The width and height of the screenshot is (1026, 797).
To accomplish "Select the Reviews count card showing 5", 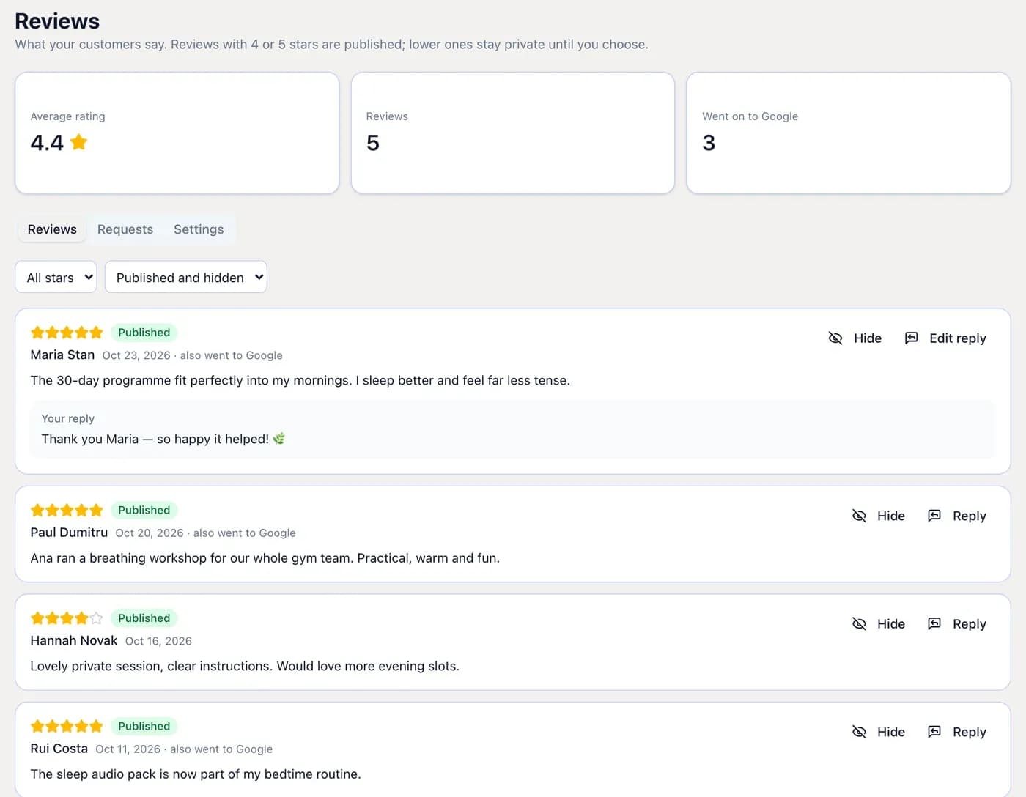I will 513,133.
